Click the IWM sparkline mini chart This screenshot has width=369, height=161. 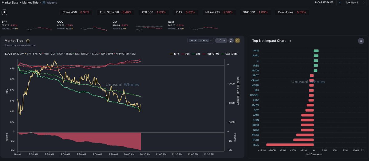point(204,28)
